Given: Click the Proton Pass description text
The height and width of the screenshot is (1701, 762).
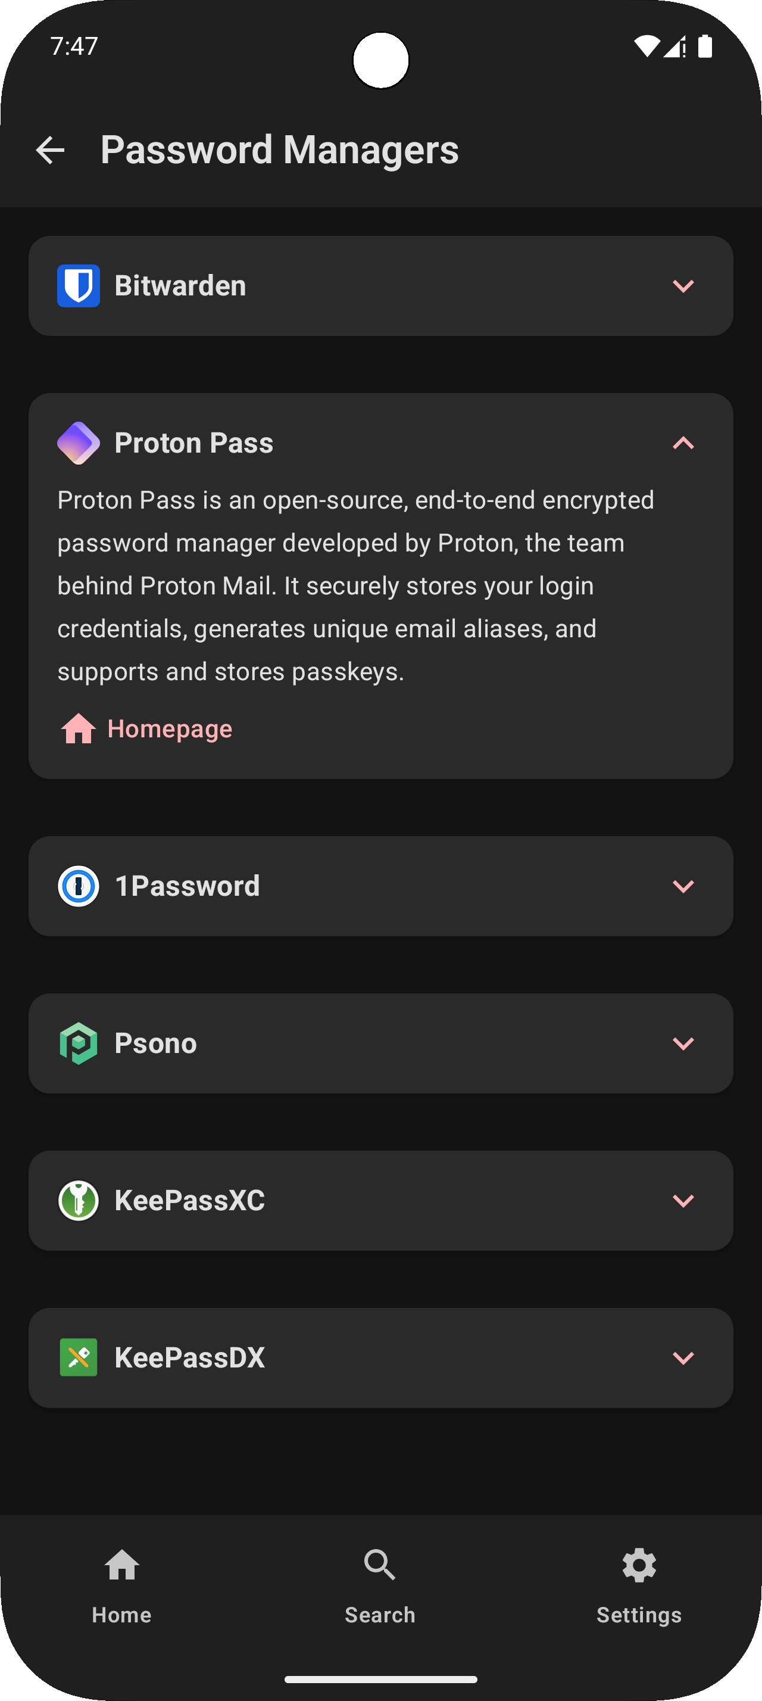Looking at the screenshot, I should [356, 585].
